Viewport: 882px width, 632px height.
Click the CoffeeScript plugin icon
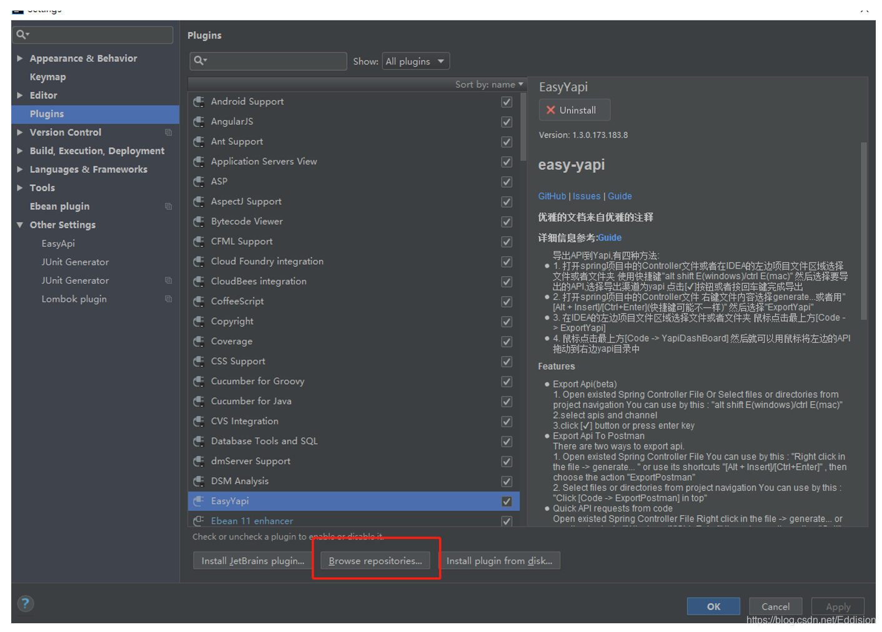pos(199,301)
